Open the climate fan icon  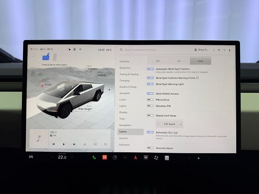tap(156, 158)
